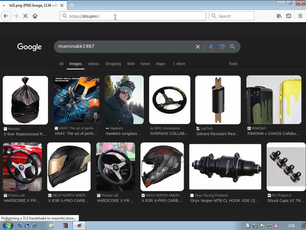Image resolution: width=306 pixels, height=230 pixels.
Task: Open the Windows Start orb
Action: [x=7, y=225]
